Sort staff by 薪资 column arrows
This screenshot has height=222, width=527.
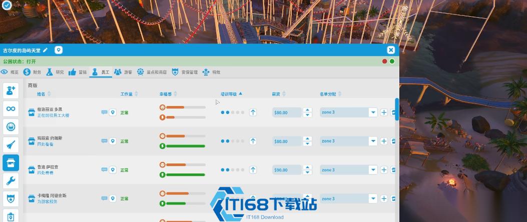point(284,94)
